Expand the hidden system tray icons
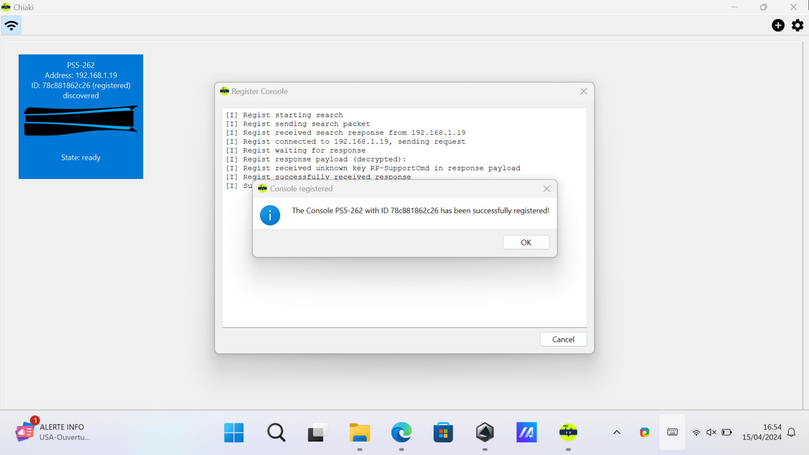809x455 pixels. pos(617,432)
